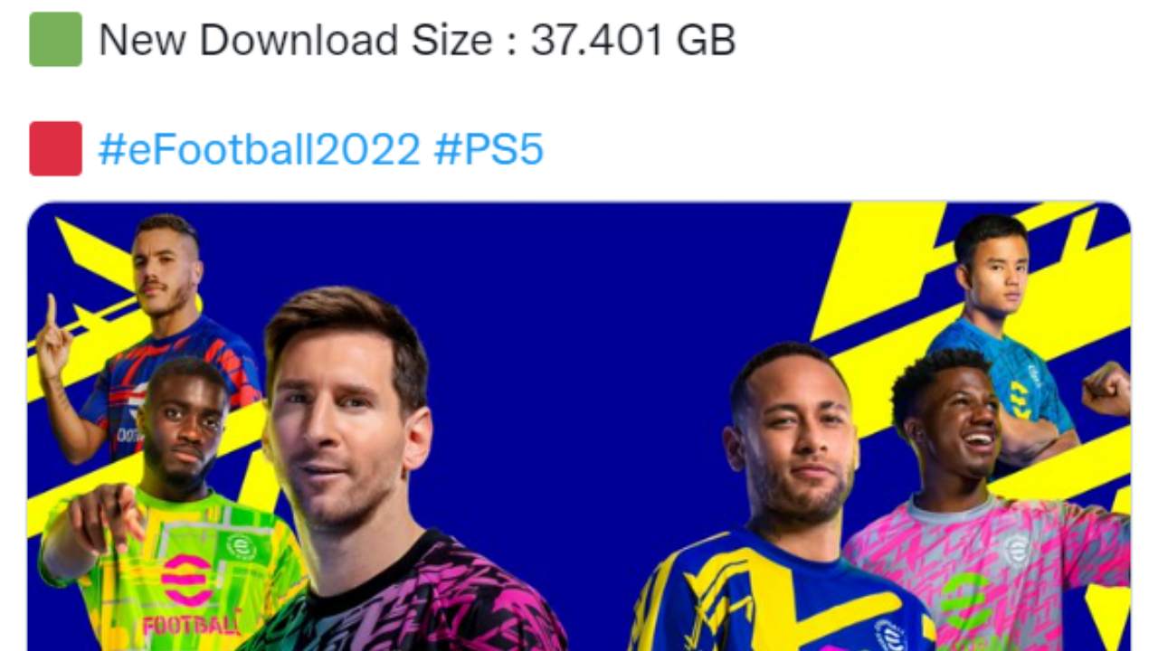Click the crest badge on green jersey
The height and width of the screenshot is (651, 1158).
[x=241, y=548]
